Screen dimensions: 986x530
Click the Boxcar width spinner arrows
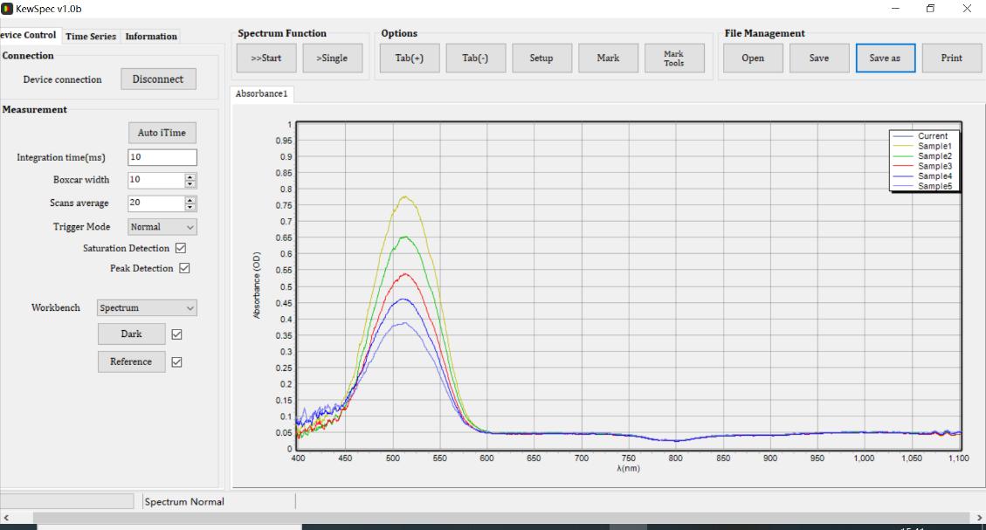190,180
